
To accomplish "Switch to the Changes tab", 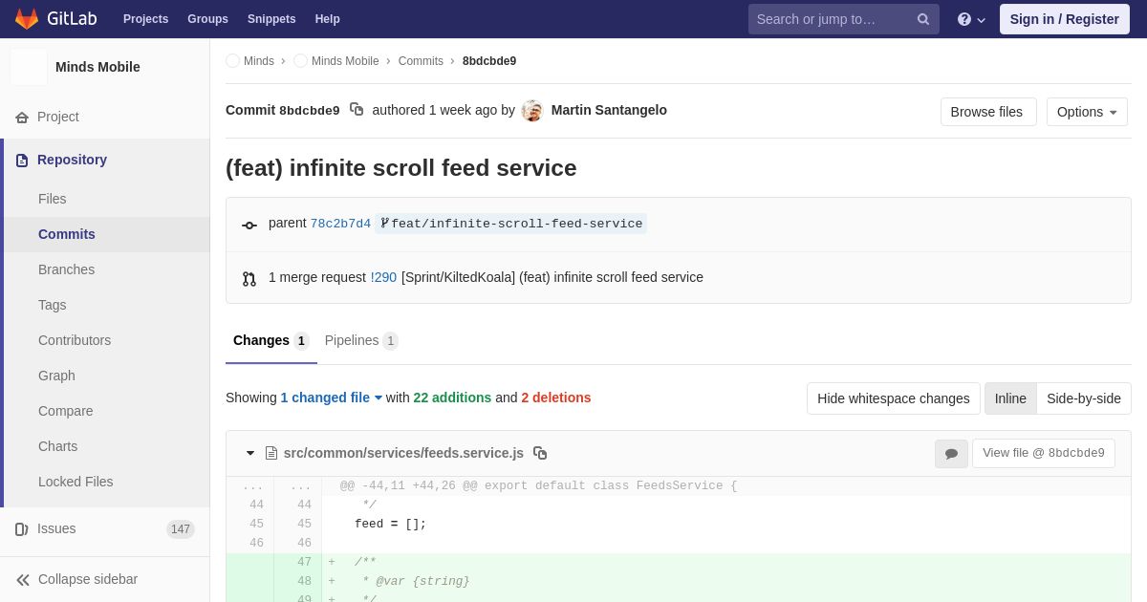I will point(271,341).
